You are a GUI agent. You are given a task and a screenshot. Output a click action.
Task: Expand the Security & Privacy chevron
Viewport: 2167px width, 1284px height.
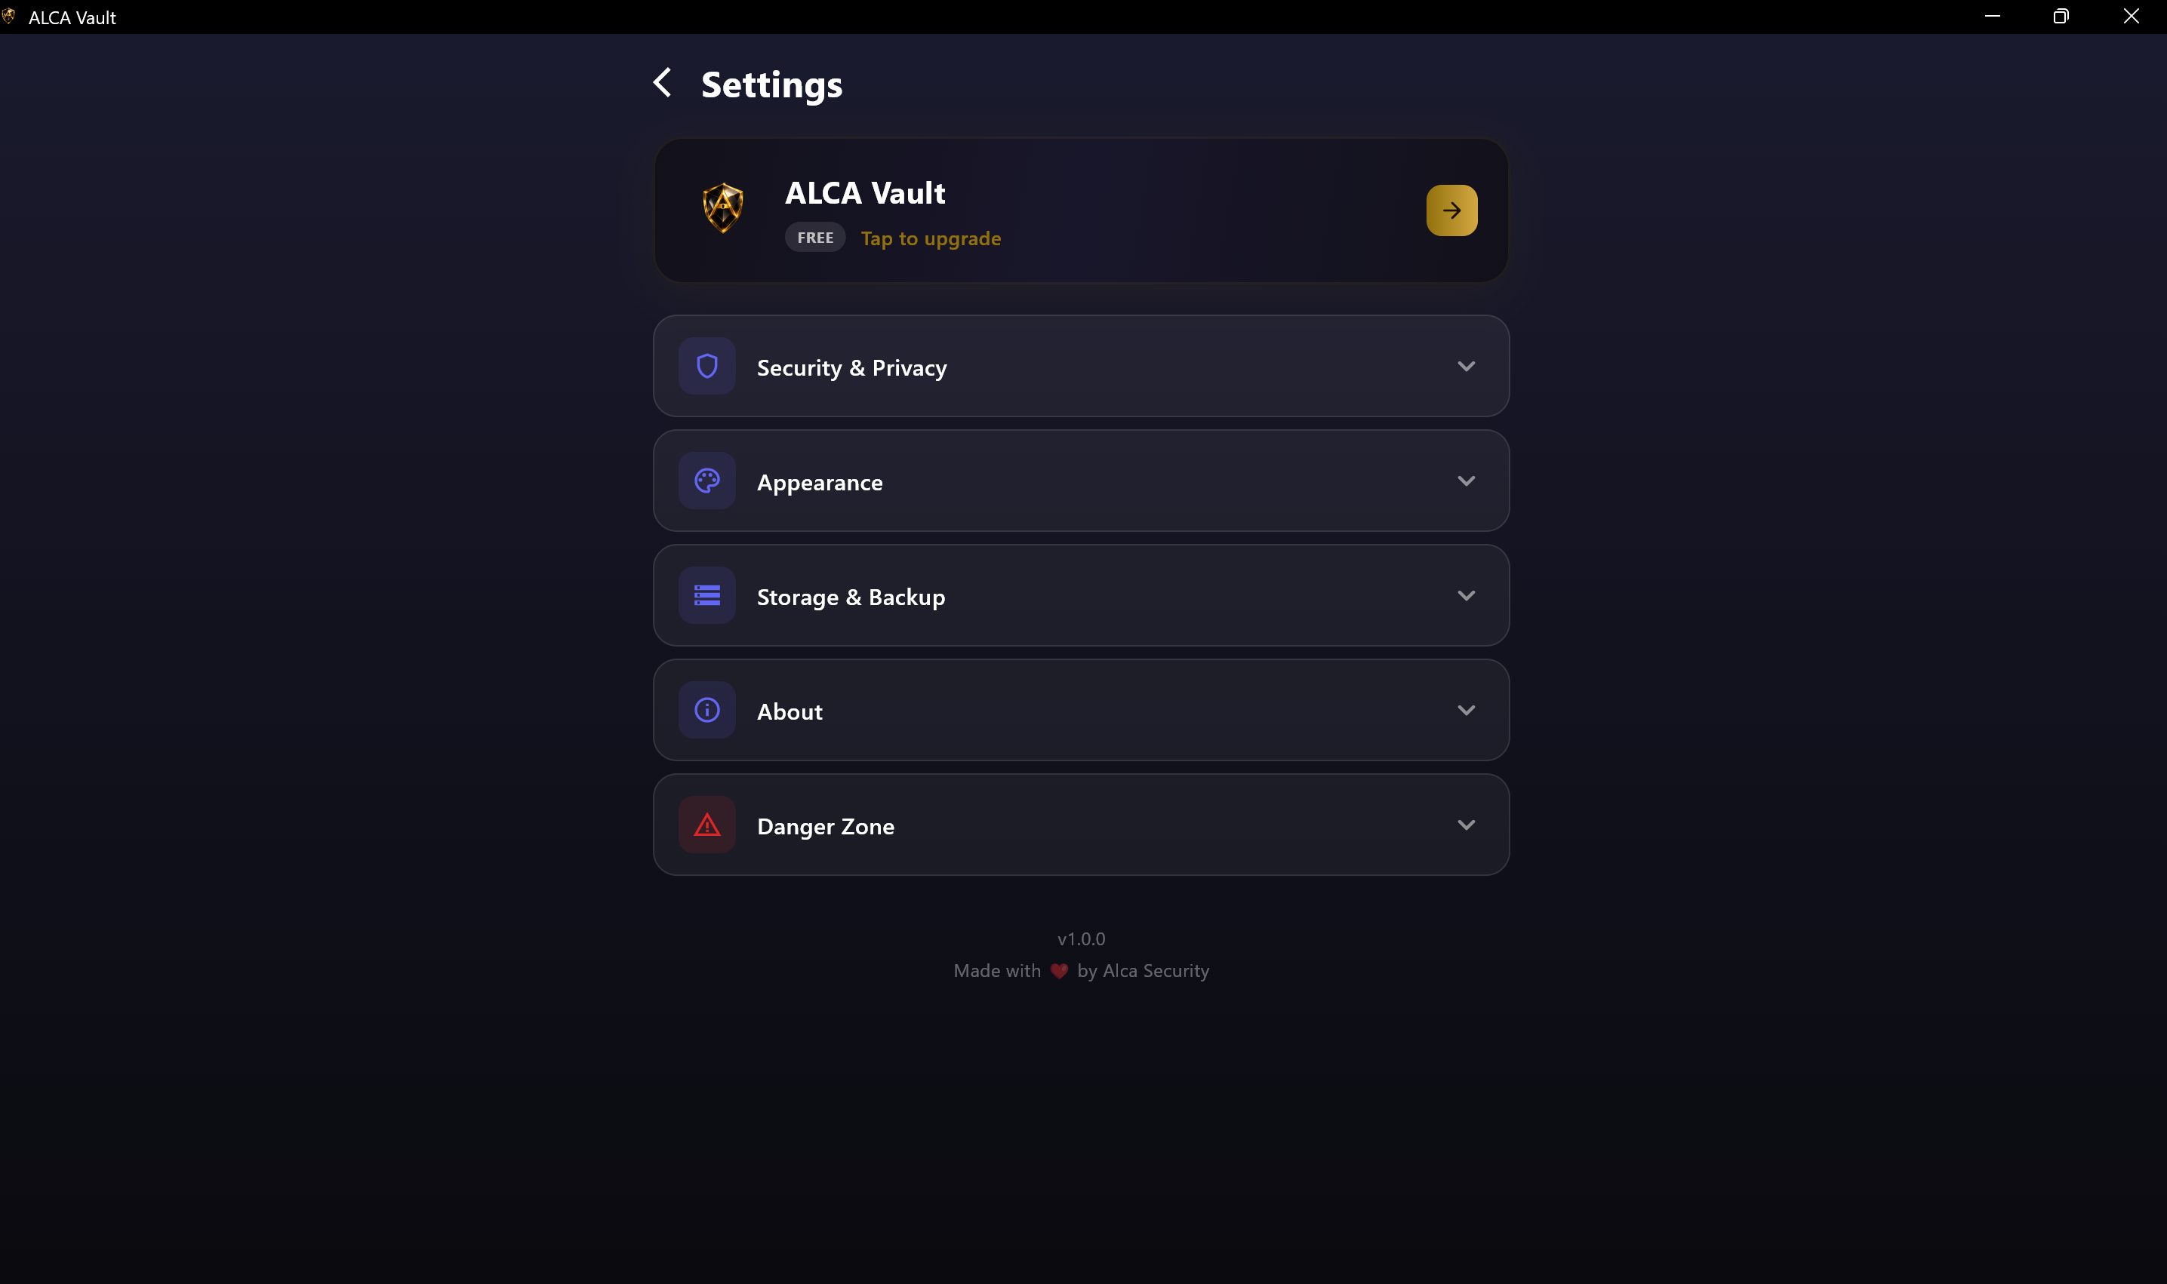tap(1465, 366)
